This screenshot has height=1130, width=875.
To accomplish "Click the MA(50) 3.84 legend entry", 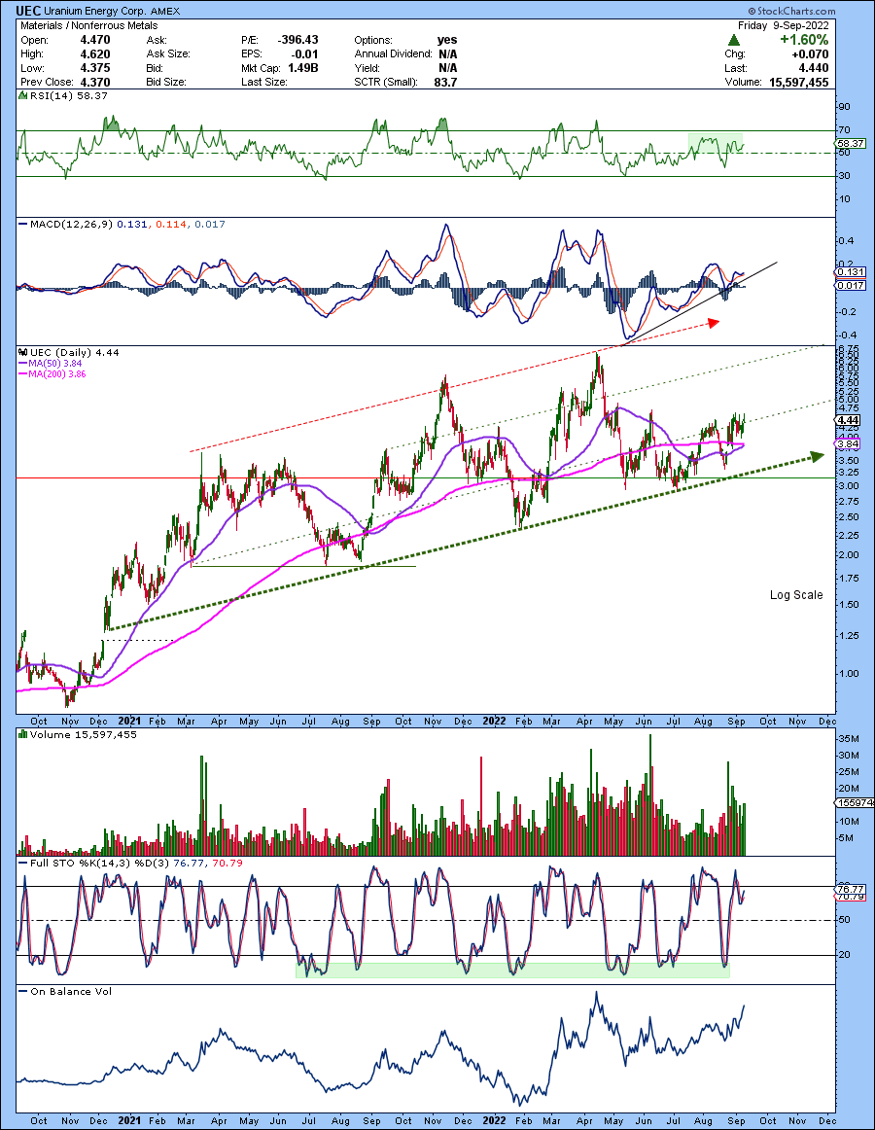I will (x=52, y=364).
